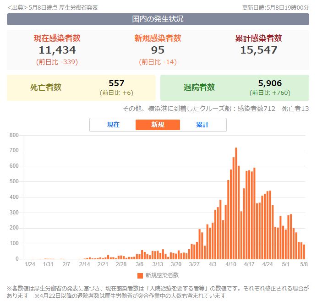
Task: Click the 更新日時:5月8日19時00分 text
Action: click(276, 8)
